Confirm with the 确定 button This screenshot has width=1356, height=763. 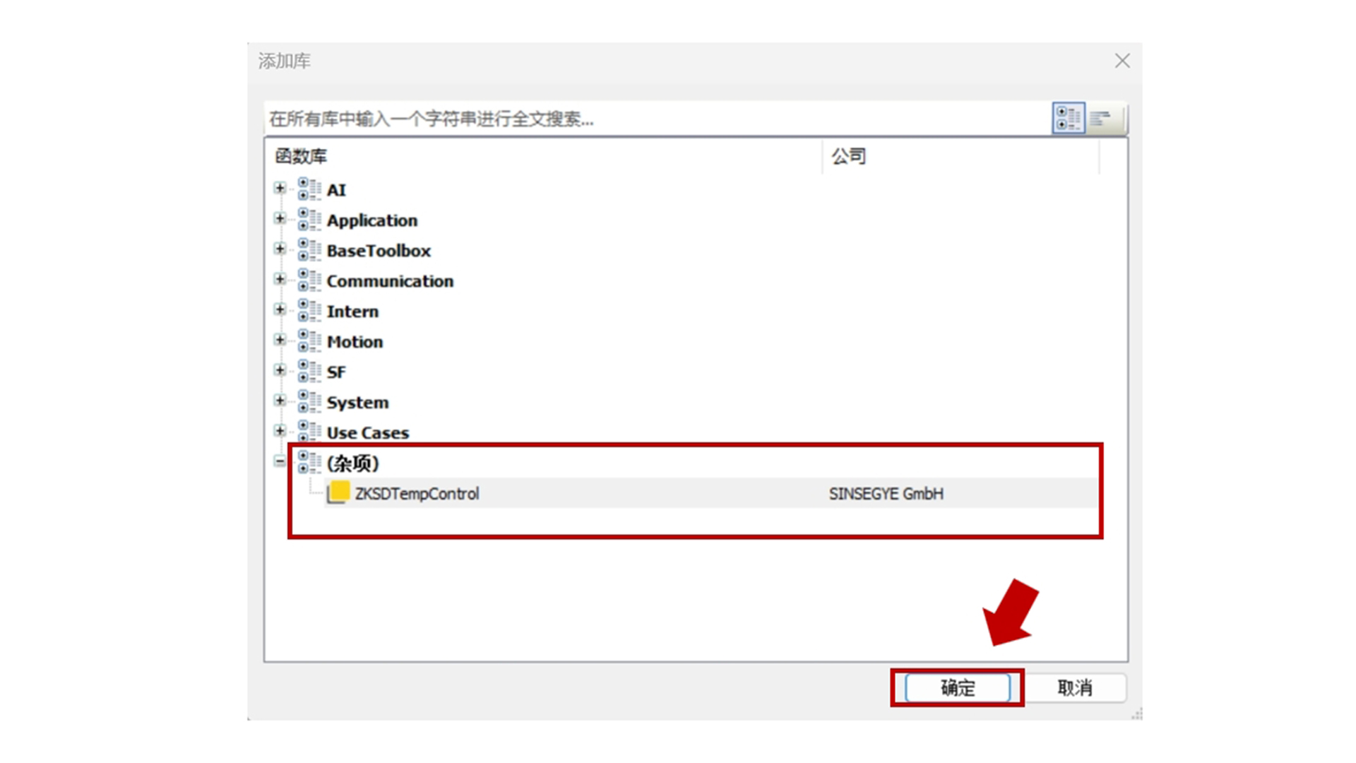click(x=958, y=687)
